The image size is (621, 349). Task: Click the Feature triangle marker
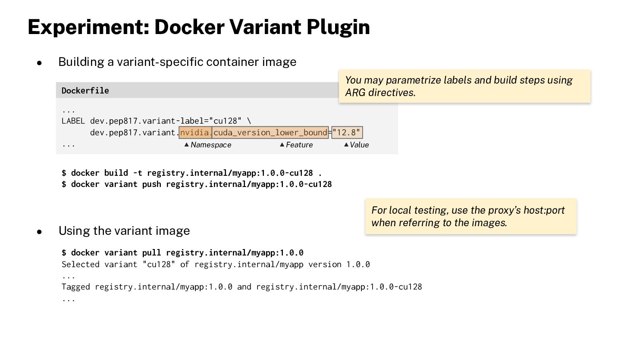[282, 145]
